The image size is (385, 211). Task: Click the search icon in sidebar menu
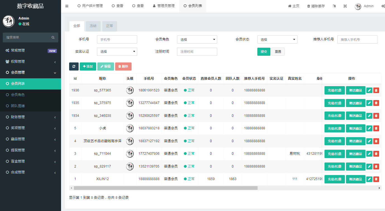coord(53,37)
